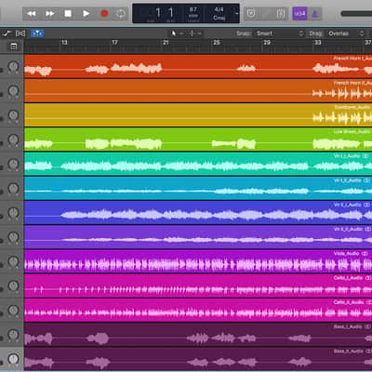
Task: Select the orange French Horn II audio region
Action: 198,91
